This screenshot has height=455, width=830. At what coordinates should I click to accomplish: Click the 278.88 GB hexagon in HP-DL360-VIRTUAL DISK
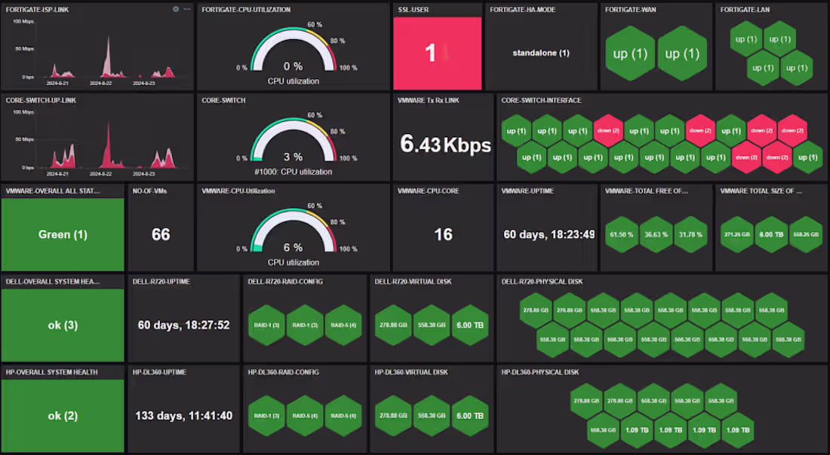(x=393, y=416)
